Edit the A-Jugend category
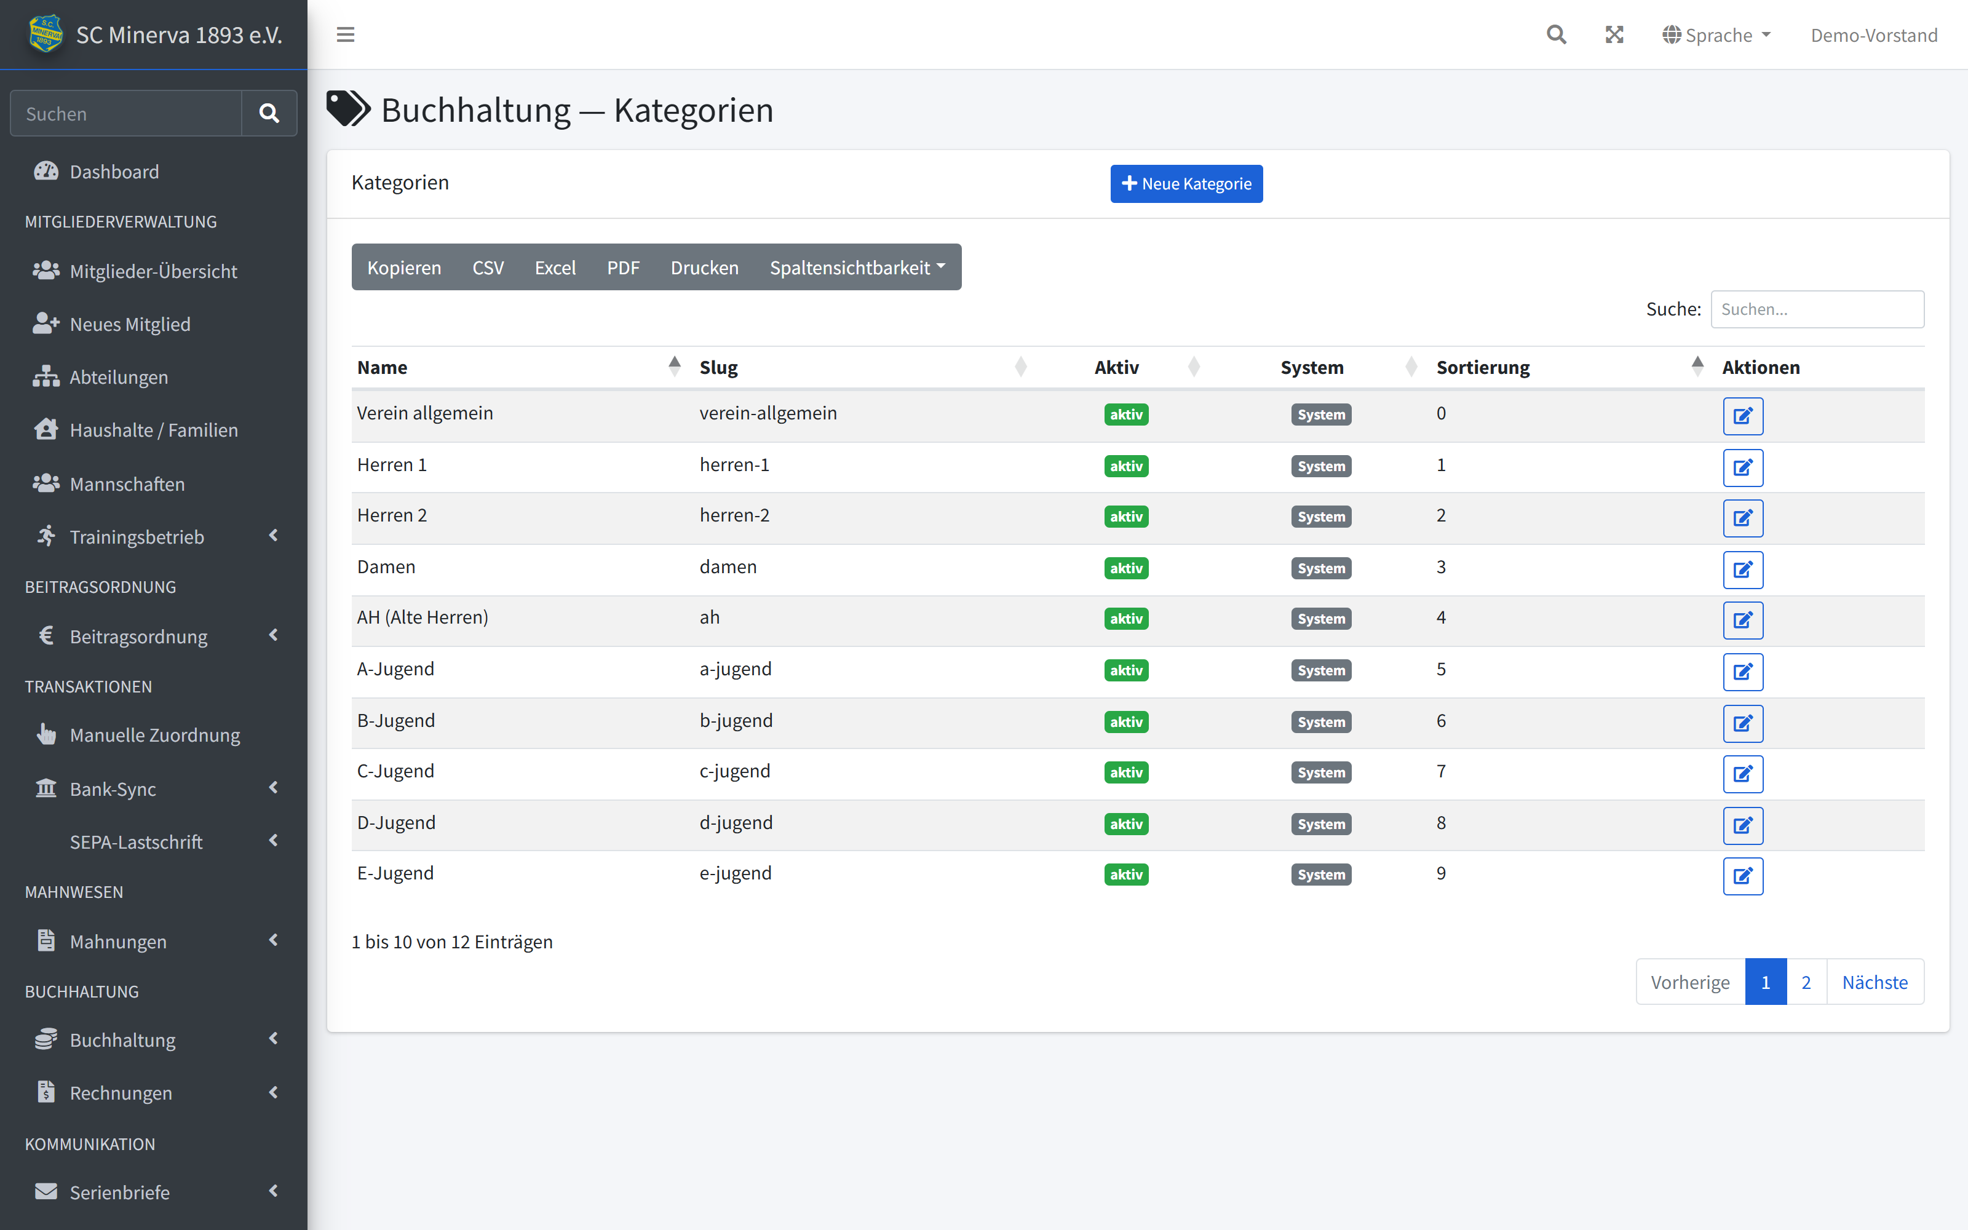Image resolution: width=1968 pixels, height=1230 pixels. tap(1743, 672)
